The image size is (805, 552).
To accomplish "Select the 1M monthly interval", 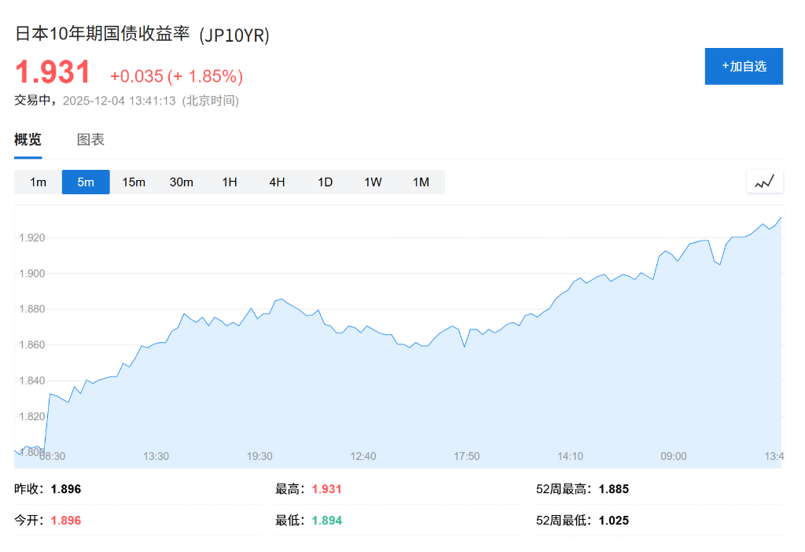I will [421, 182].
